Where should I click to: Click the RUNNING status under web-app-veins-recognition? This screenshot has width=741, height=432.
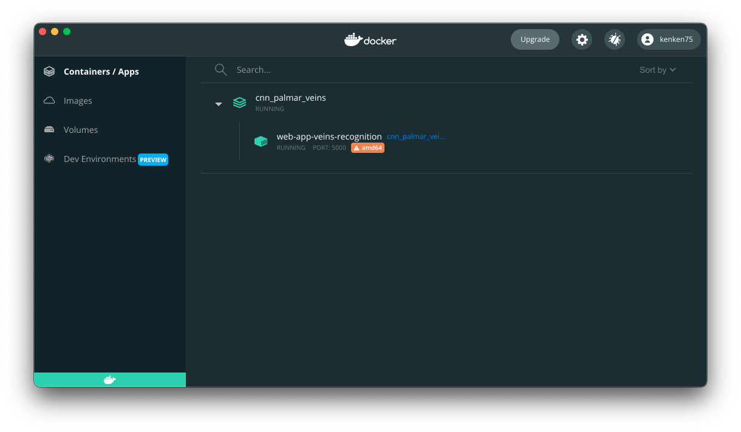[291, 147]
